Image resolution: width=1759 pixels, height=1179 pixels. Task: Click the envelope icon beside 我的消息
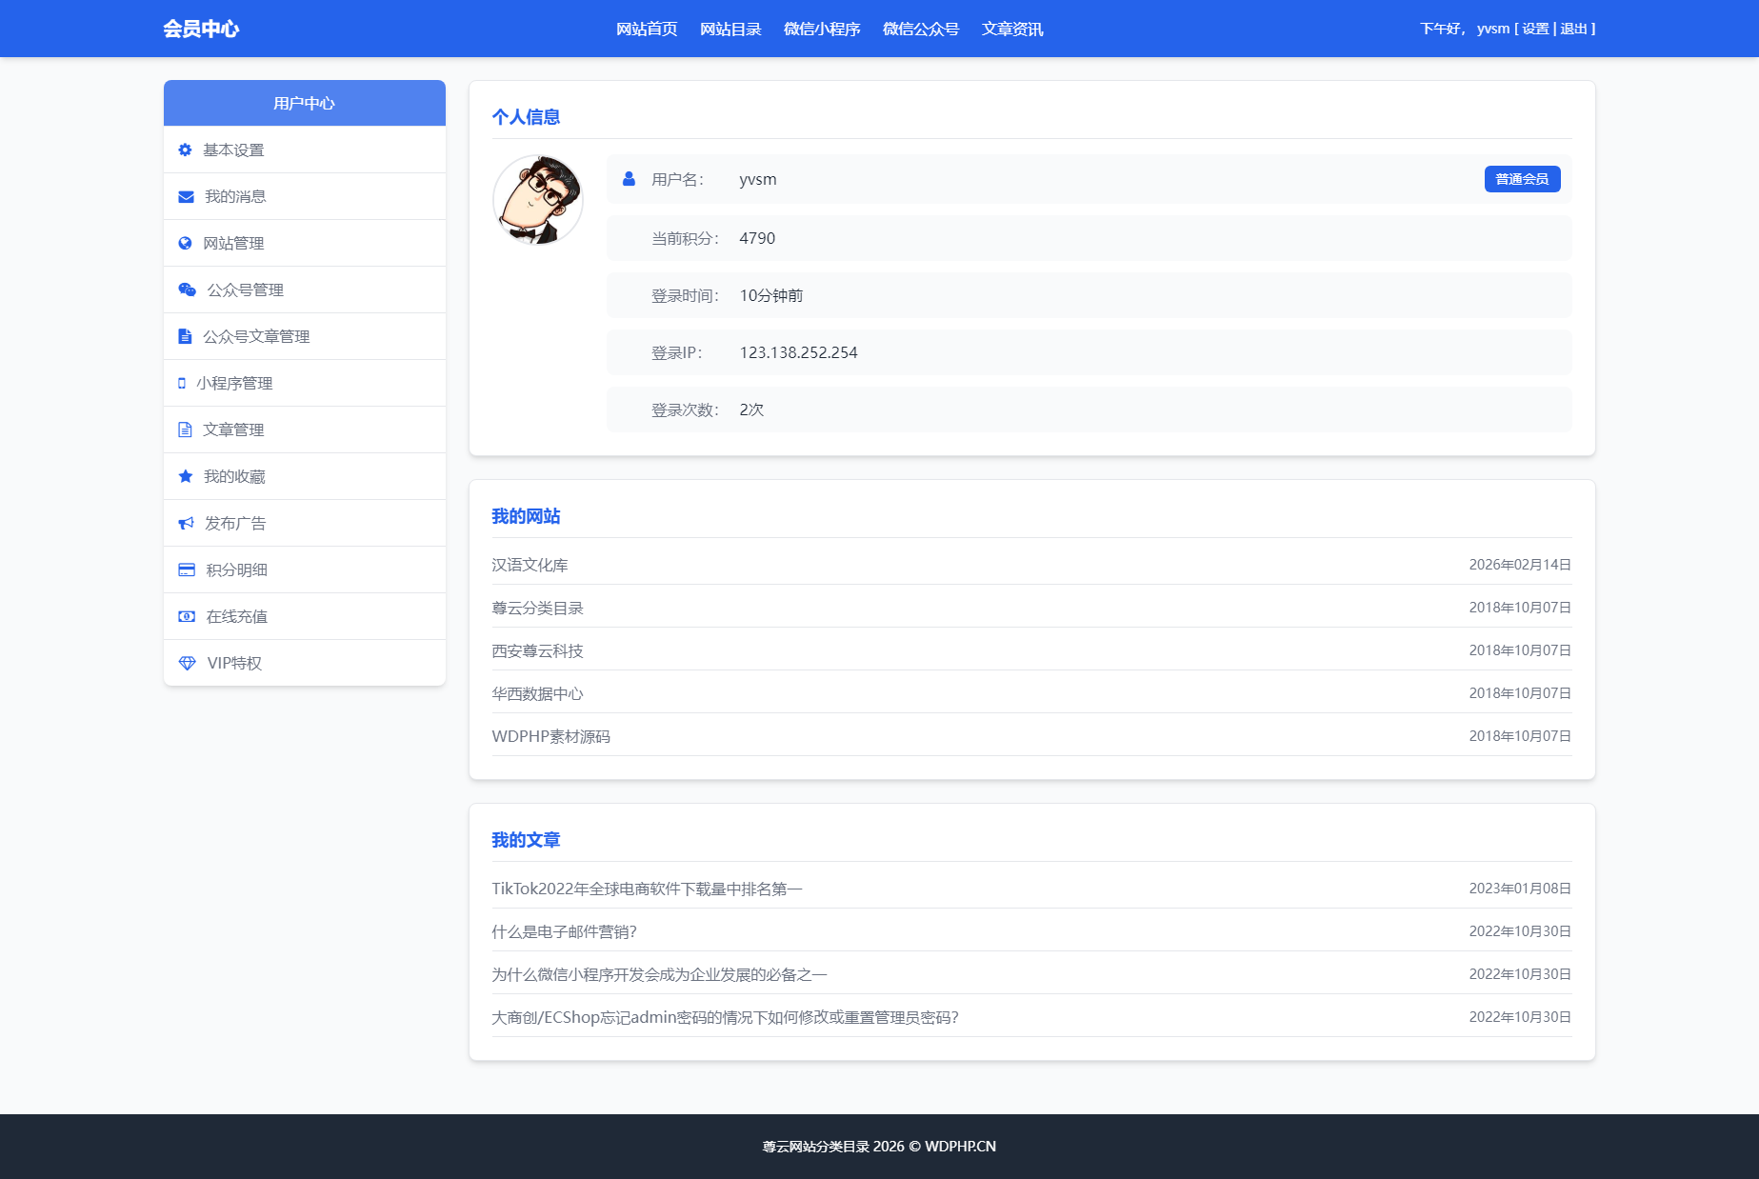(x=186, y=196)
